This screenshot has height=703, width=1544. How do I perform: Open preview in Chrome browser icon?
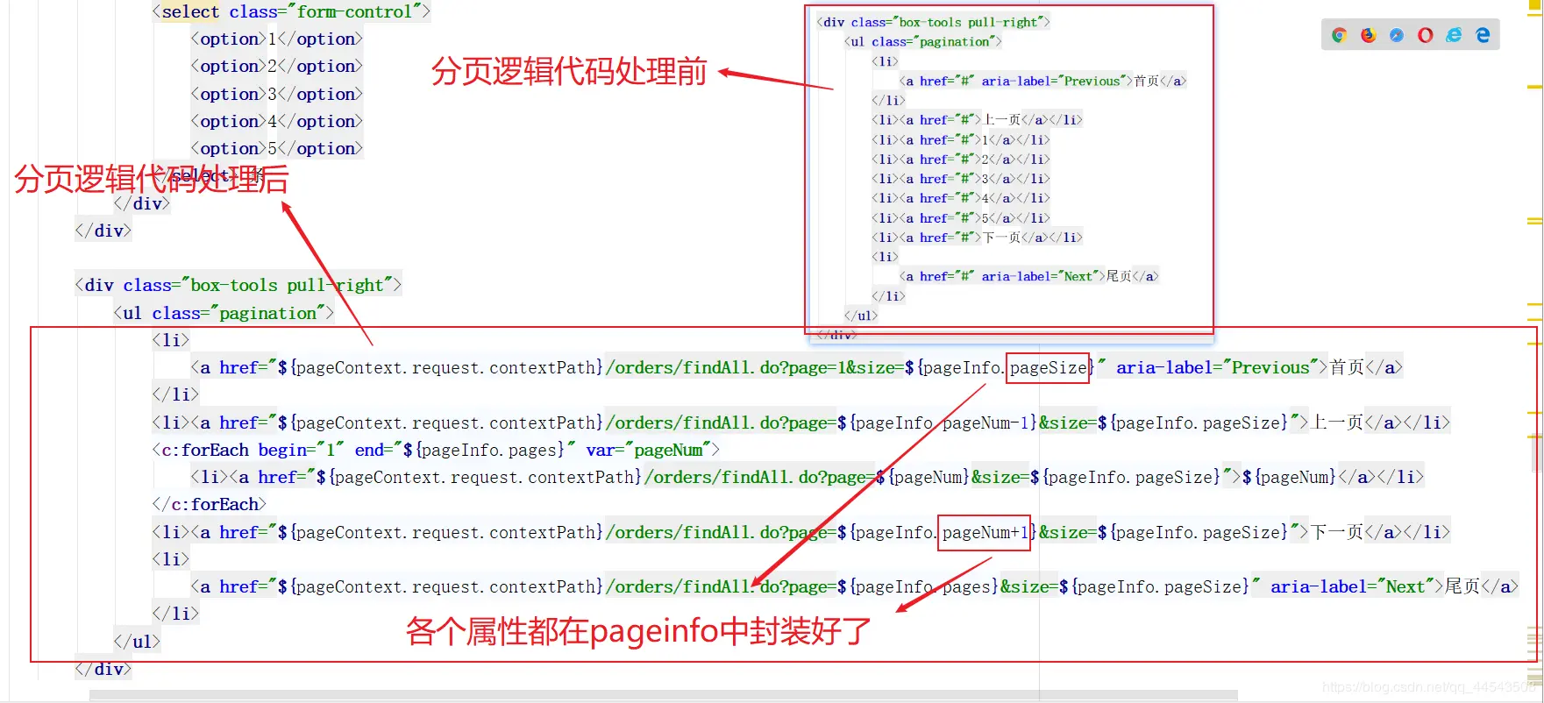pos(1339,35)
